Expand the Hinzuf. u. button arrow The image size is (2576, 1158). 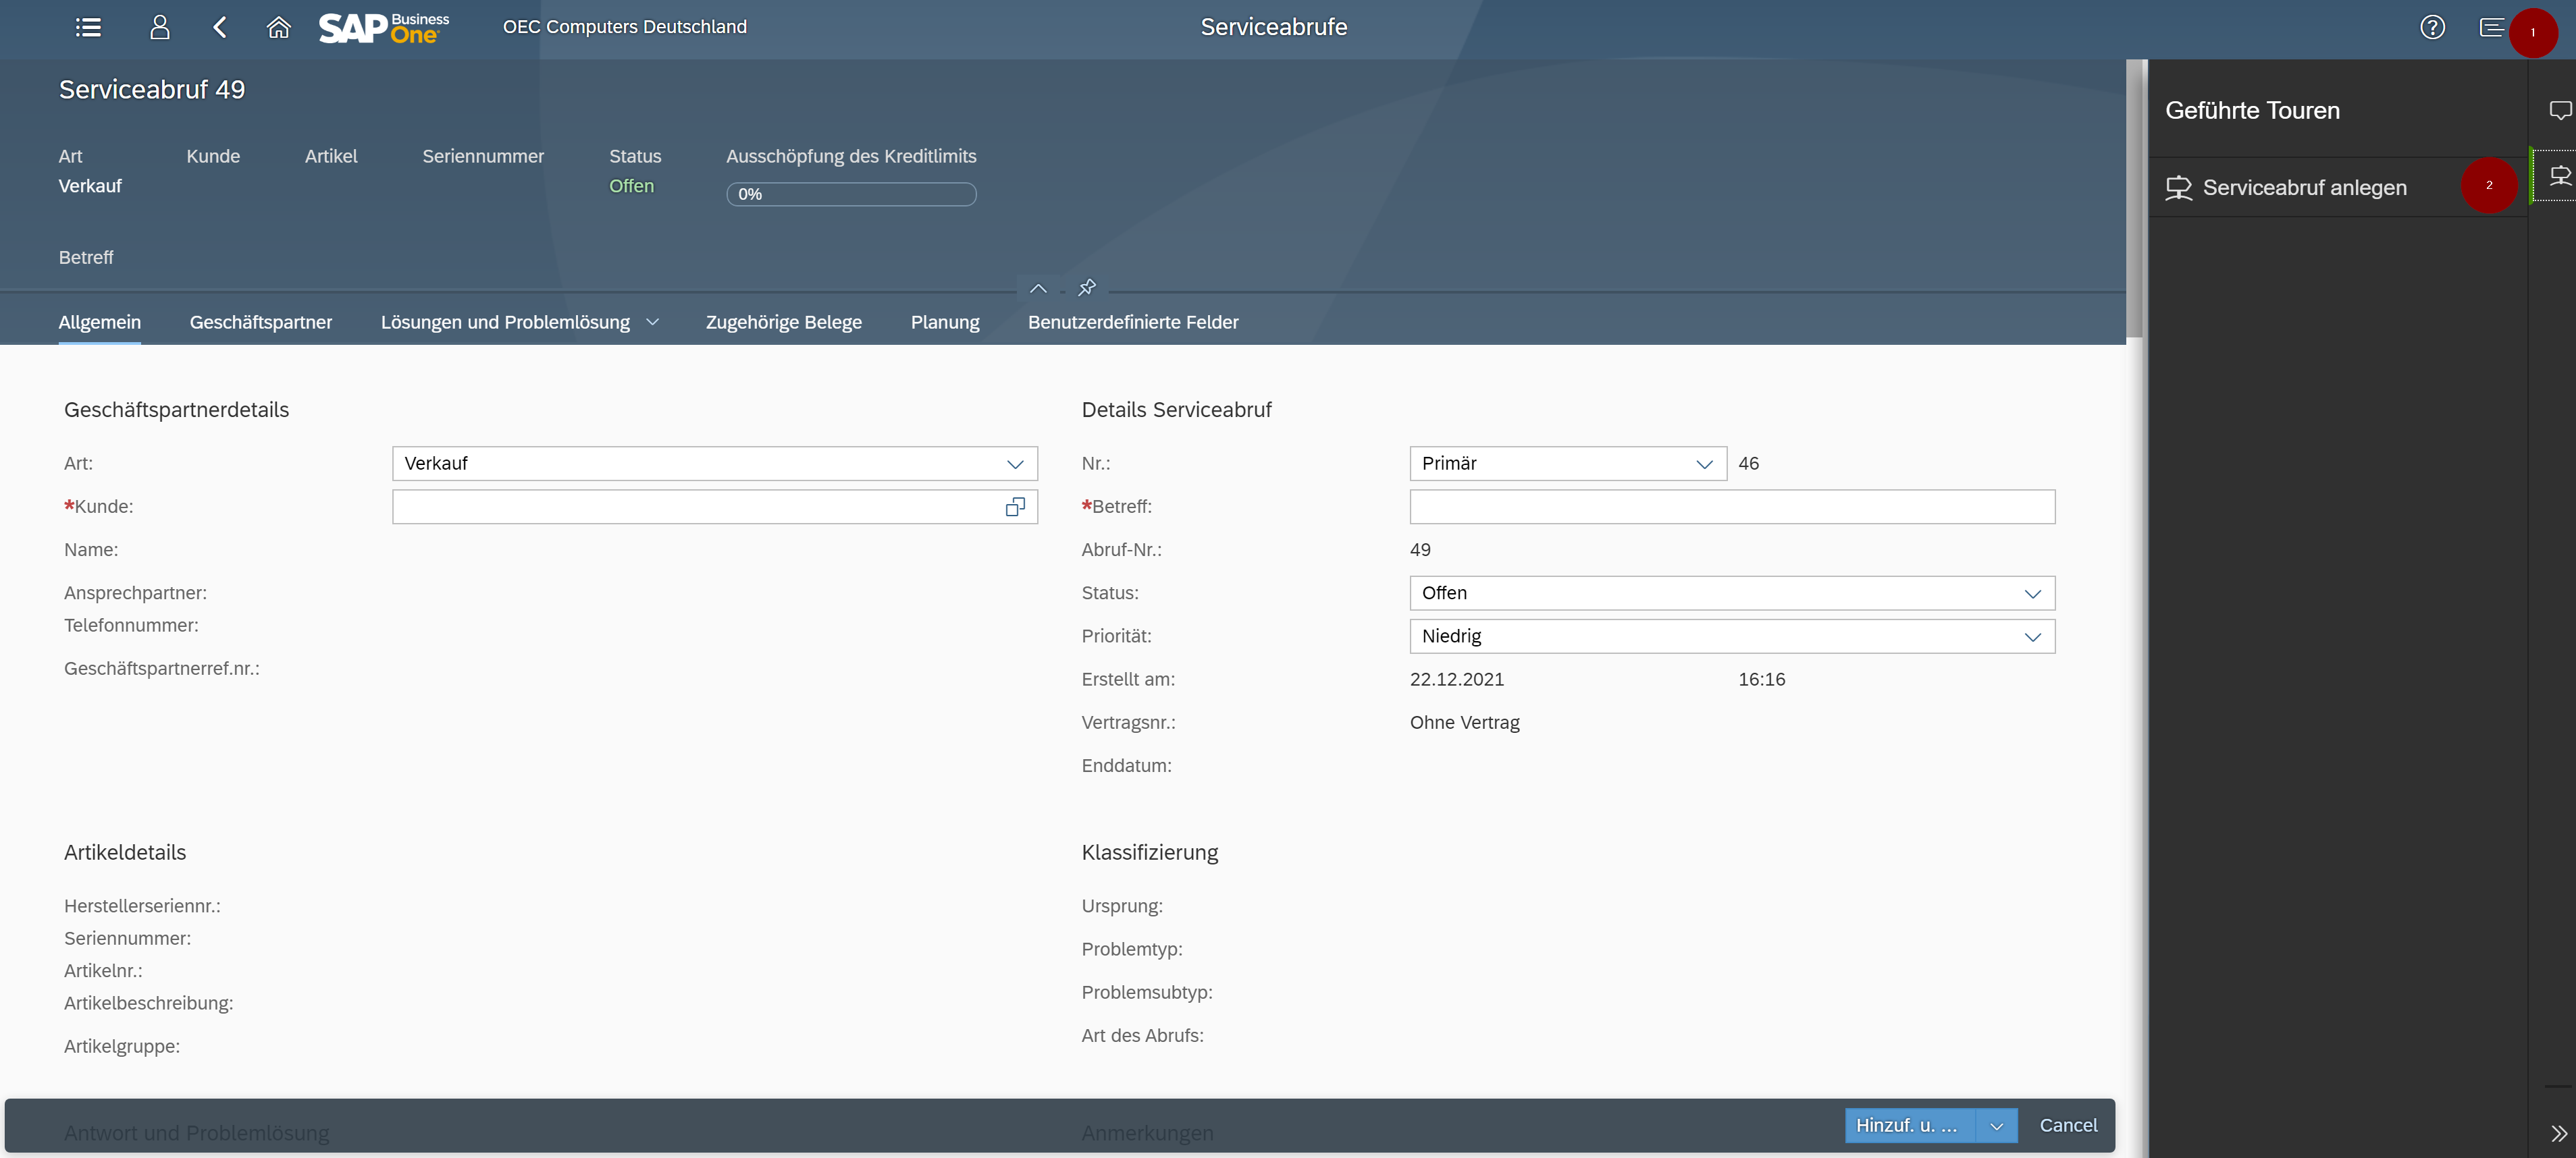1996,1126
